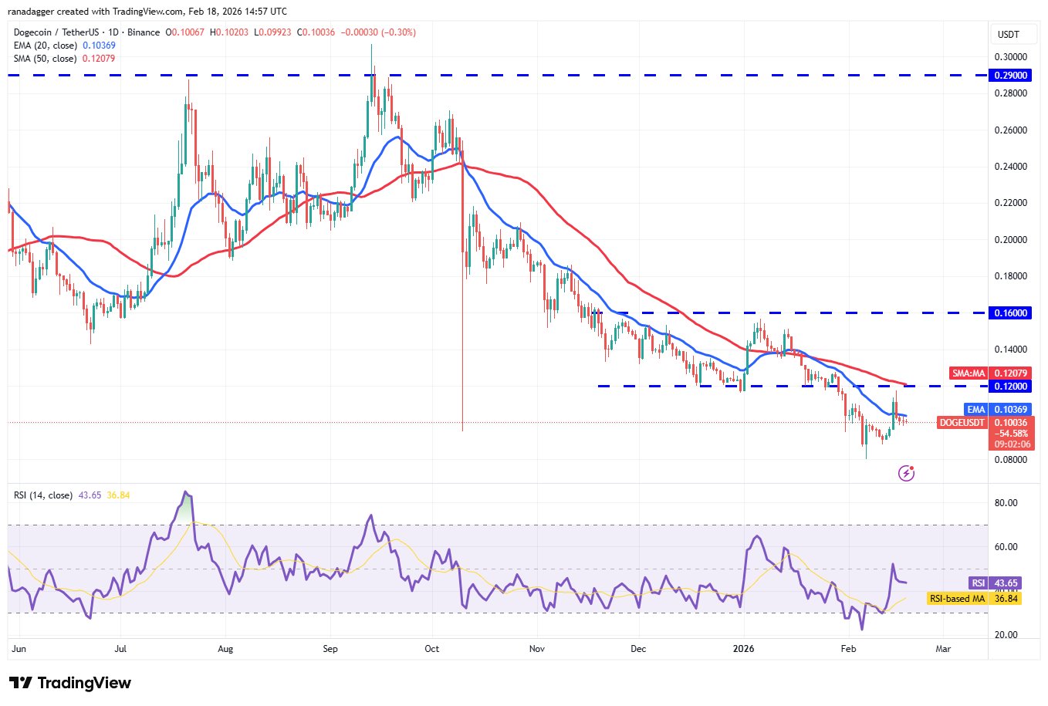Select the blue 0.12000 support level label
The height and width of the screenshot is (706, 1048).
[1010, 387]
